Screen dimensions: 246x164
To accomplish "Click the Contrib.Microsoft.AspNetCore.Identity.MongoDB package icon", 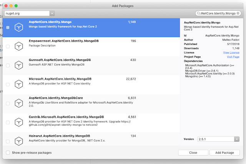I will (18, 122).
